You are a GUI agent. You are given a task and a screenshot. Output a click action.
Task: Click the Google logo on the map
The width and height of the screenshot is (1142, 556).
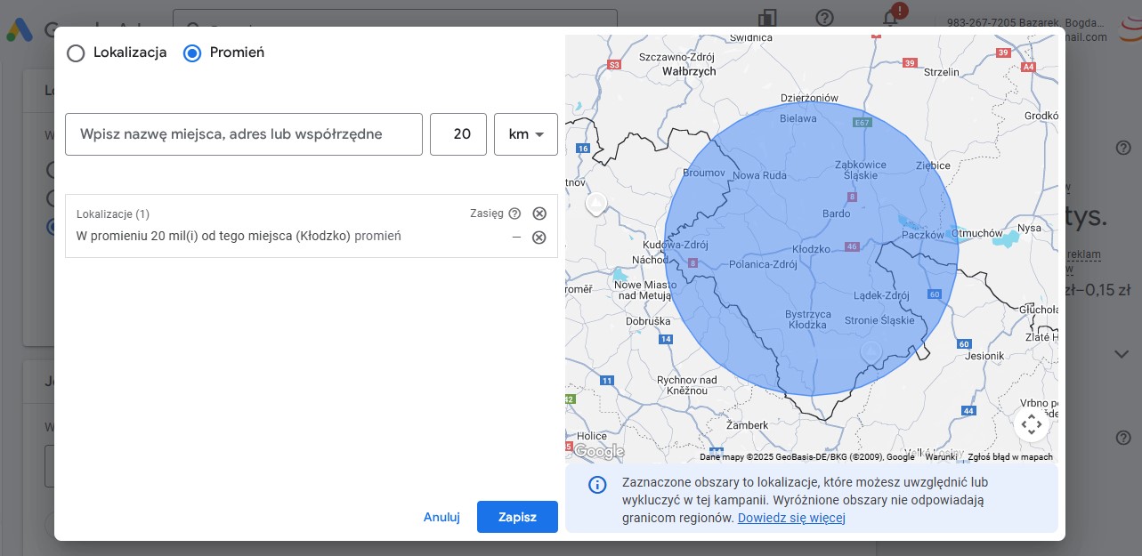click(x=598, y=451)
